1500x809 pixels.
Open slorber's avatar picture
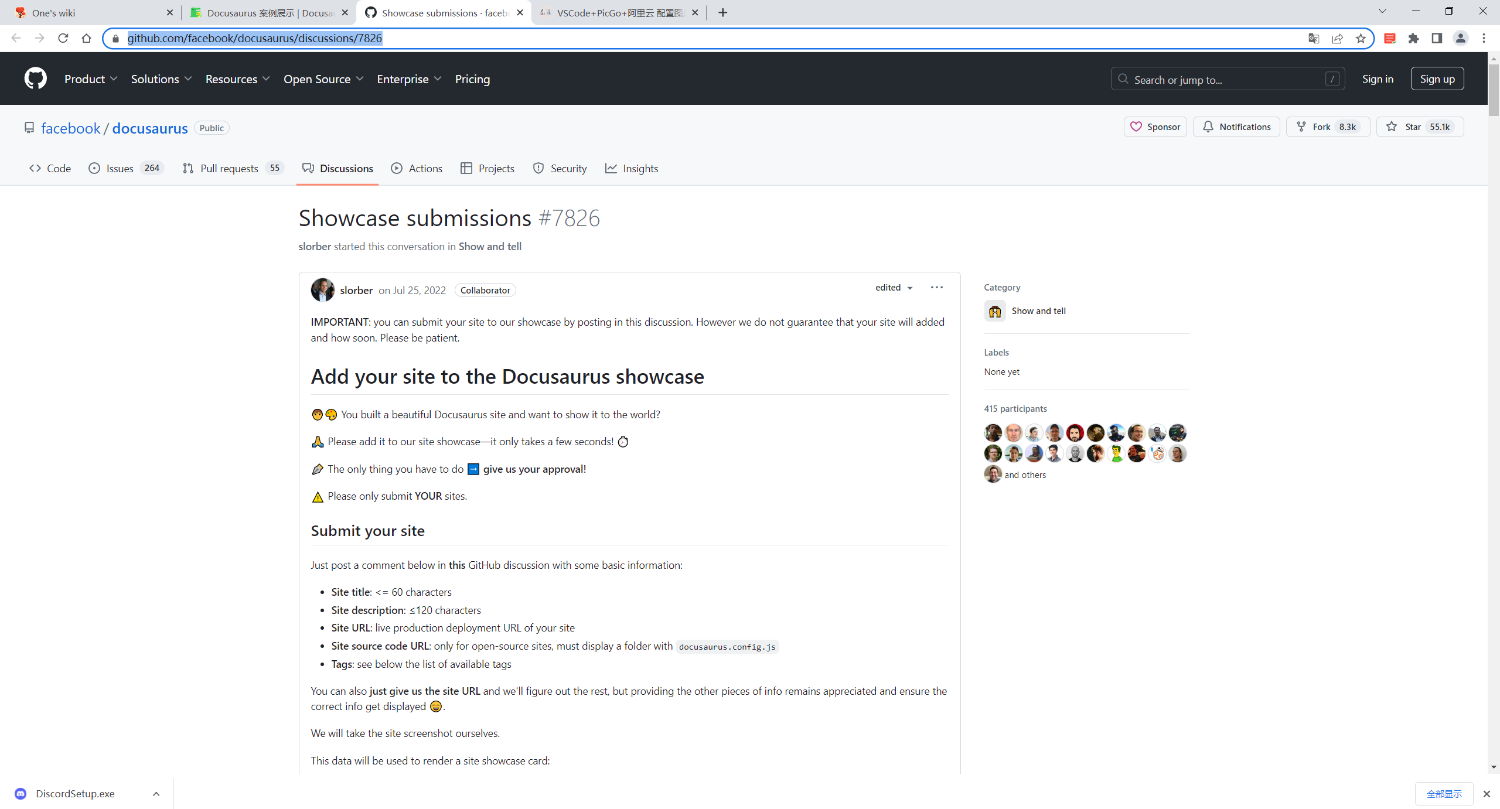coord(322,290)
